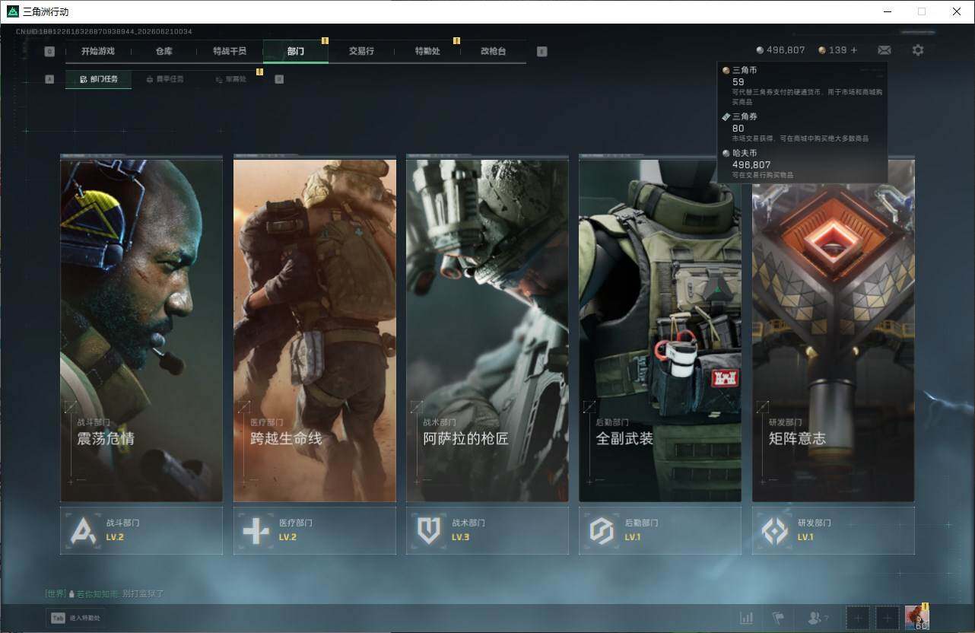975x633 pixels.
Task: Click the 医疗部门 cross icon
Action: (256, 530)
